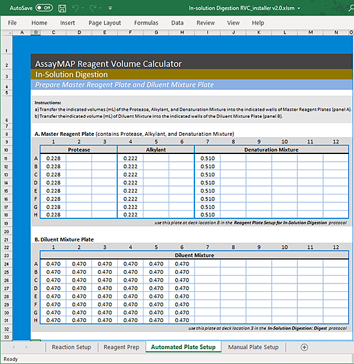Expand the Redo history dropdown arrow

(100, 8)
